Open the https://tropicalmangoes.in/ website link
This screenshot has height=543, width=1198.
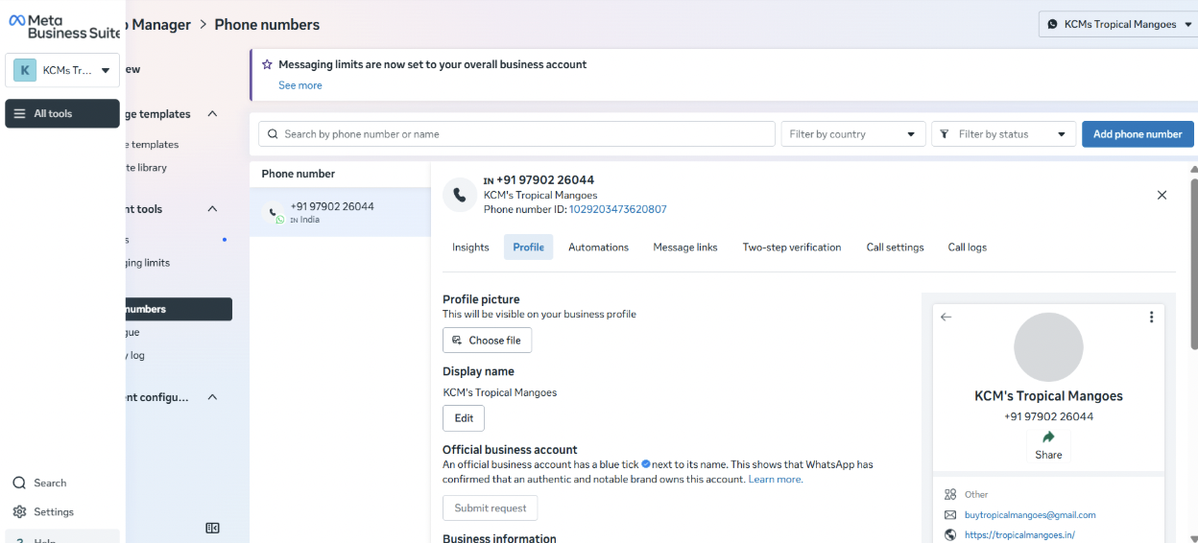pos(1019,535)
